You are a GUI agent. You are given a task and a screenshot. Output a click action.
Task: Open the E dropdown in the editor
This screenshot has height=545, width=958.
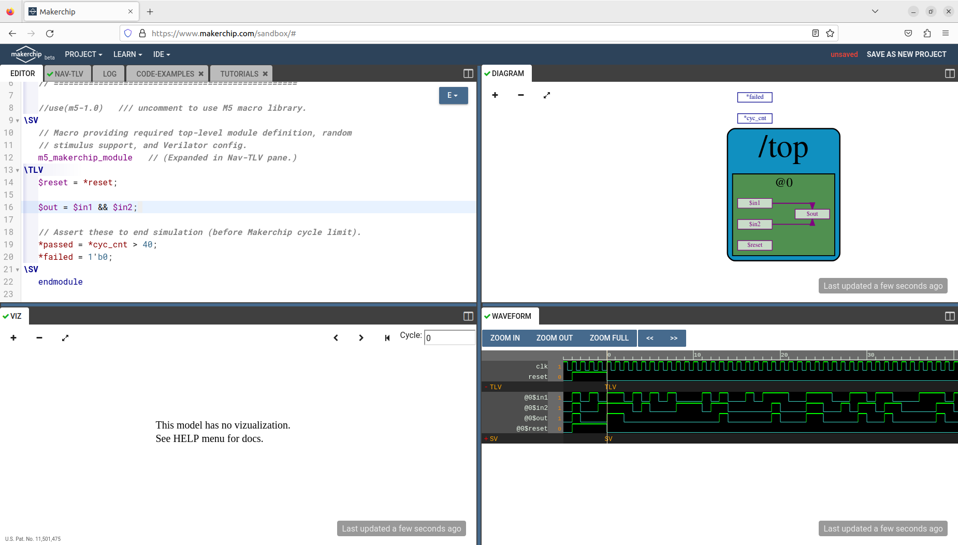[x=453, y=95]
